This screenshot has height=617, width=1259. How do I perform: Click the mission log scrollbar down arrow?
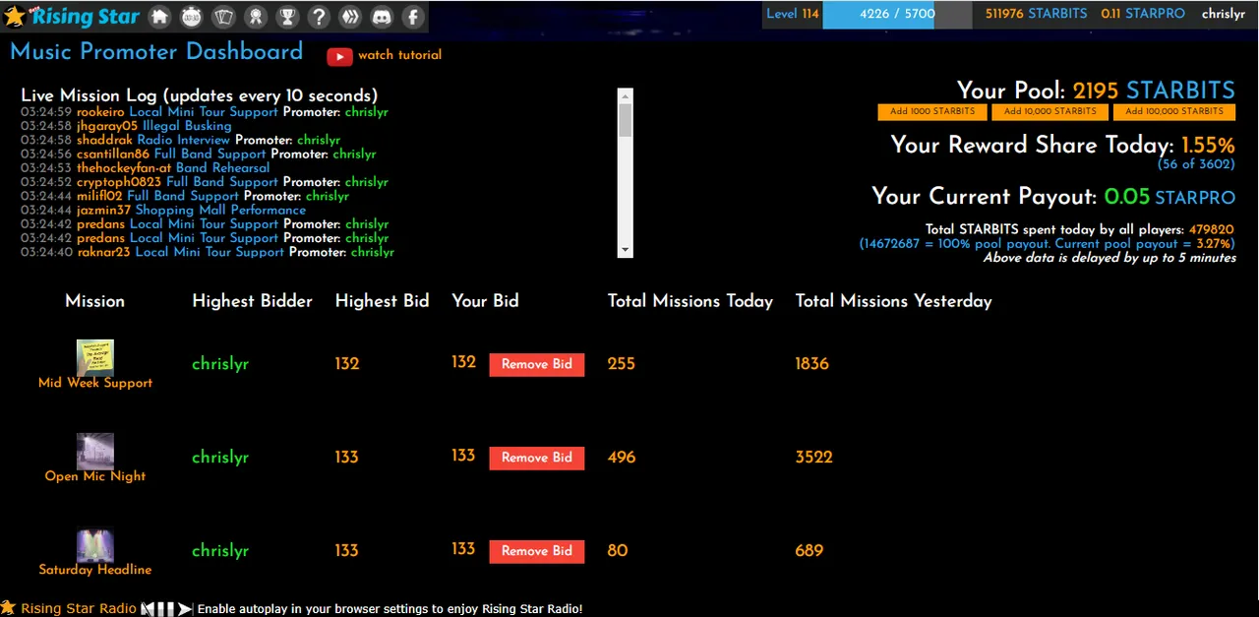(x=625, y=250)
